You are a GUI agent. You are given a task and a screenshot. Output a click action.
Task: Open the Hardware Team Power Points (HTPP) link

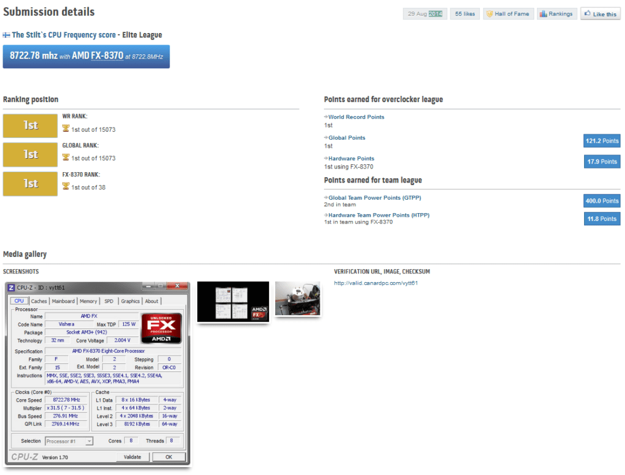[x=379, y=215]
